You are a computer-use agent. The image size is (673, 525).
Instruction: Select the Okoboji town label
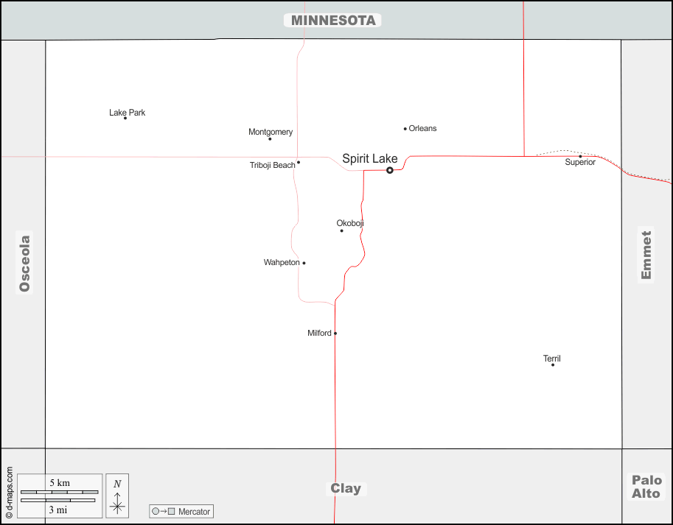(350, 223)
